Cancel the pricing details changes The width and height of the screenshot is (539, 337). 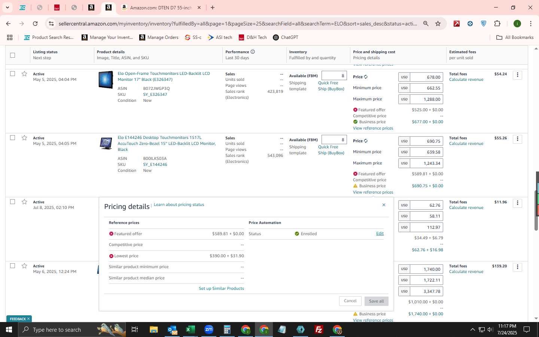(350, 301)
